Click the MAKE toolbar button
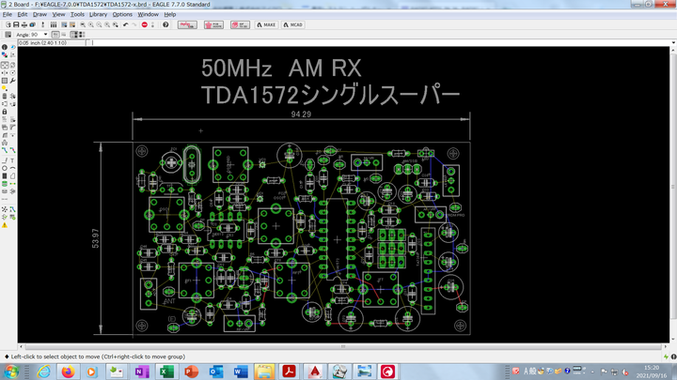Image resolution: width=677 pixels, height=380 pixels. (x=266, y=24)
